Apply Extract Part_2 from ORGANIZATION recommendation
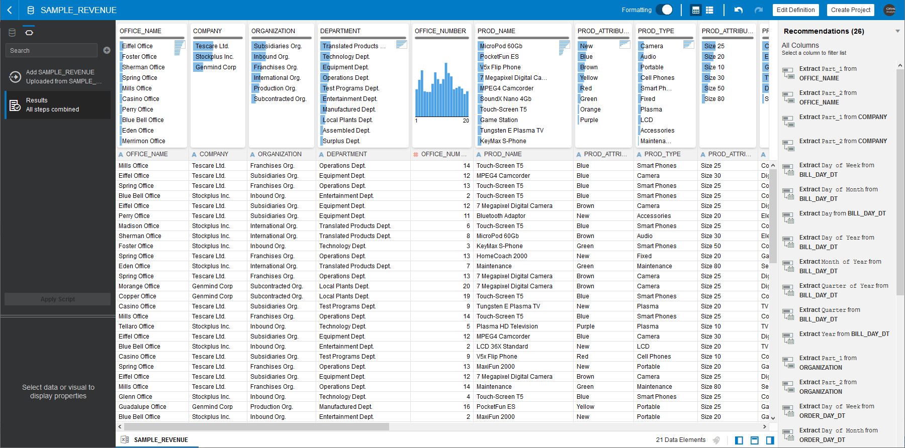Viewport: 905px width, 448px height. click(x=828, y=387)
